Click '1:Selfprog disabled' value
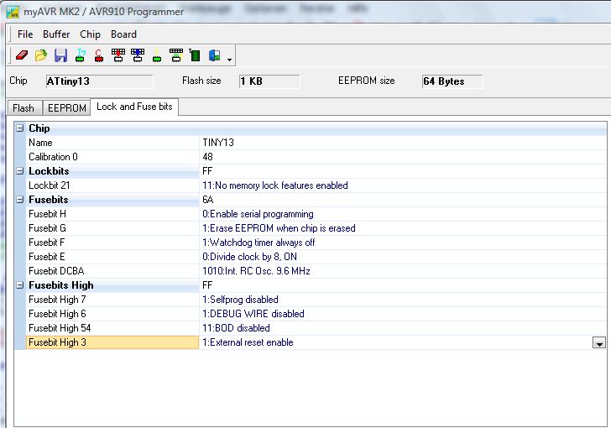Image resolution: width=611 pixels, height=428 pixels. pyautogui.click(x=240, y=300)
